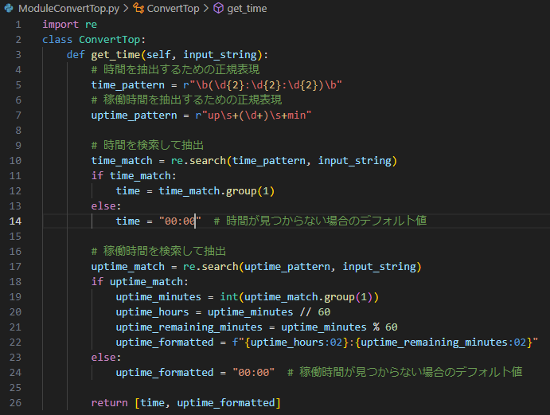Click uptime_pattern regex string on line 7
The image size is (550, 415).
(x=253, y=115)
